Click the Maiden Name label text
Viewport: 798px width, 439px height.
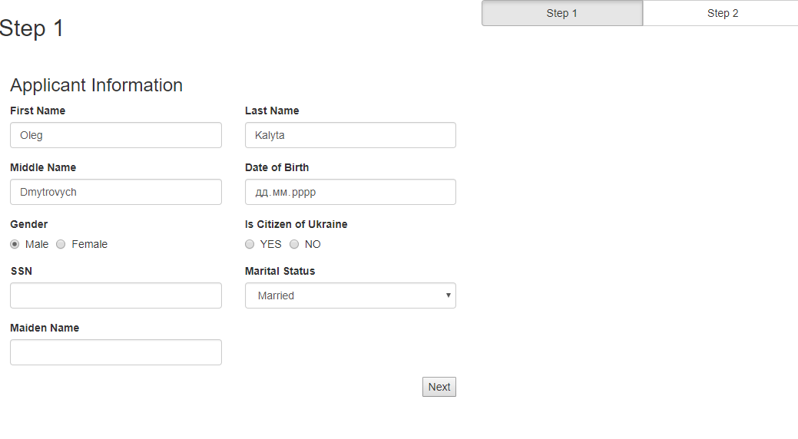click(45, 328)
